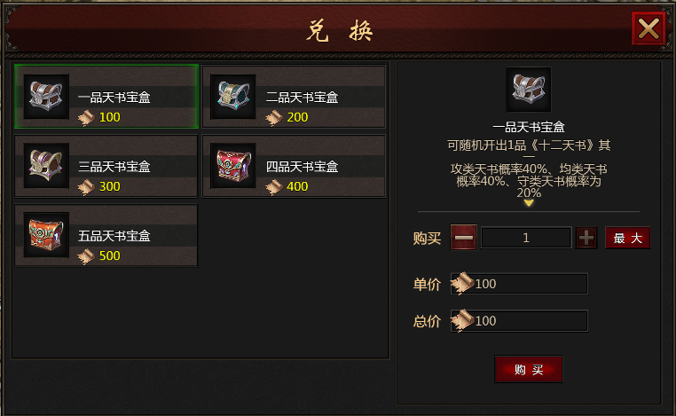Screen dimensions: 676x416
Task: Increase purchase quantity with plus button
Action: click(x=586, y=238)
